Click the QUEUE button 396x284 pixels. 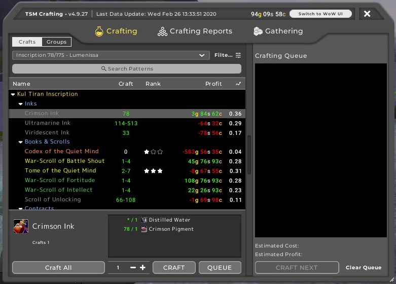click(x=220, y=268)
